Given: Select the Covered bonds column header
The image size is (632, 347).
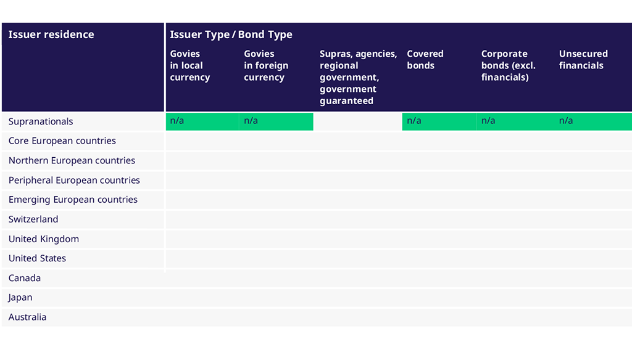Looking at the screenshot, I should point(425,60).
